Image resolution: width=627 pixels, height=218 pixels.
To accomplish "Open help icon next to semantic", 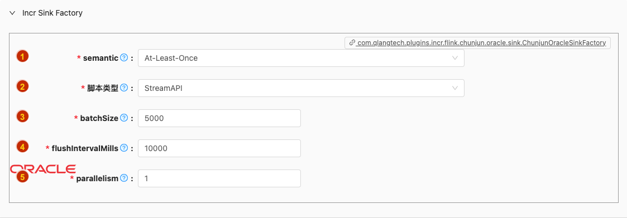I will click(x=124, y=58).
